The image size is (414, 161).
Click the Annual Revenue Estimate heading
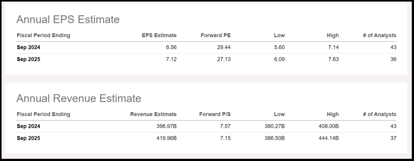(79, 98)
